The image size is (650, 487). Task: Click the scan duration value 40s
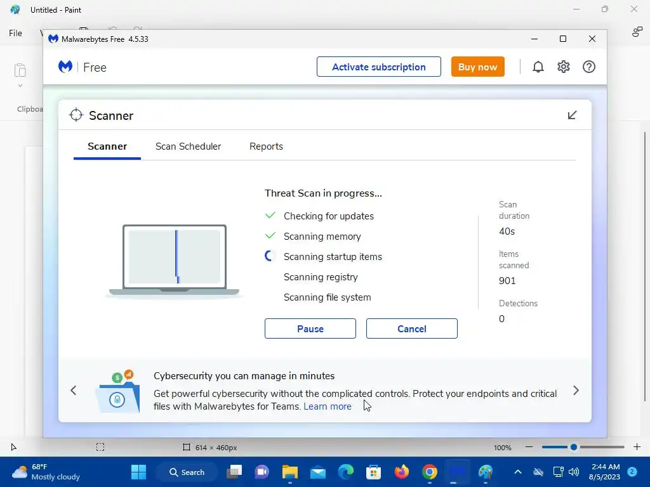(507, 231)
